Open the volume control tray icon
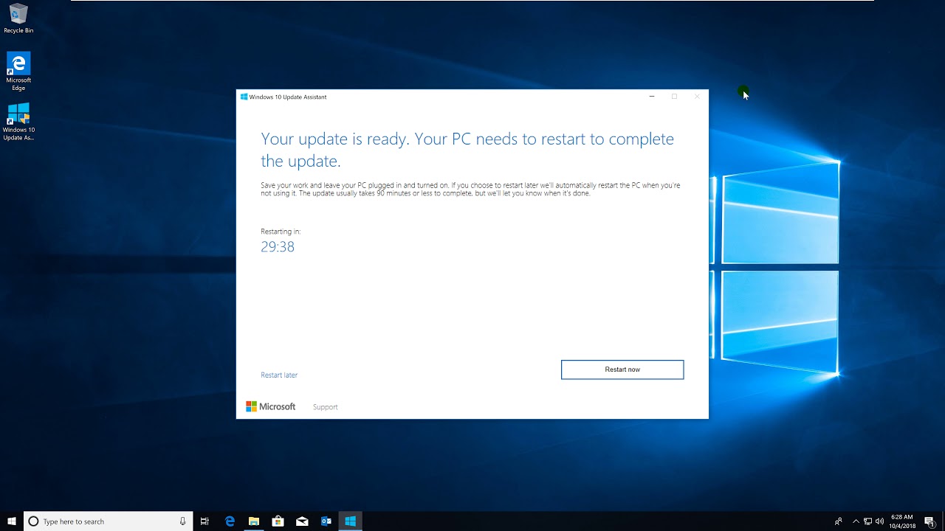The height and width of the screenshot is (531, 945). [879, 521]
